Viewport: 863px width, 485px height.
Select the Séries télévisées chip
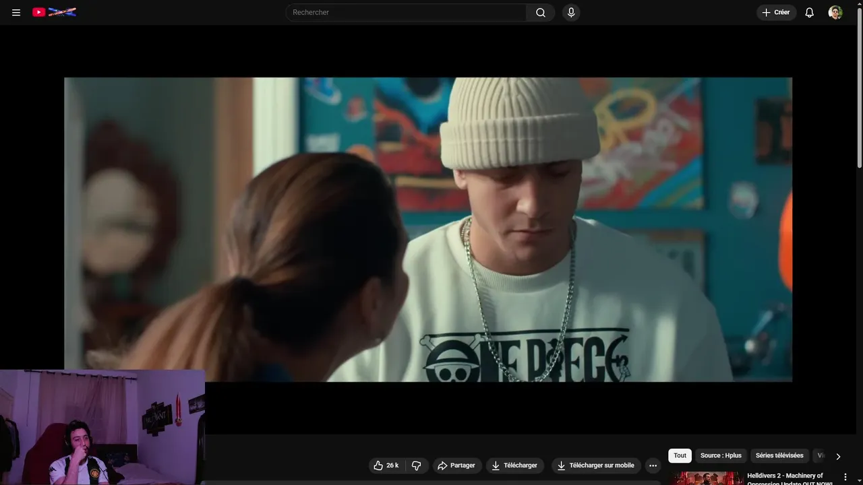[779, 455]
